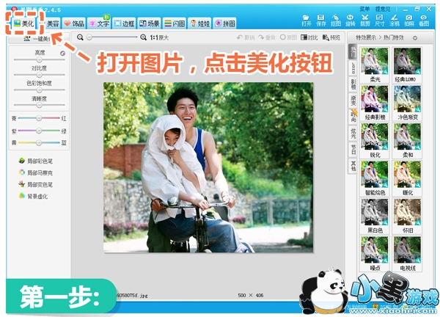Launch the 拍照 camera tool
The height and width of the screenshot is (317, 440).
coord(409,21)
